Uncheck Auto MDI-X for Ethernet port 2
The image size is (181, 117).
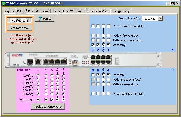click(46, 99)
